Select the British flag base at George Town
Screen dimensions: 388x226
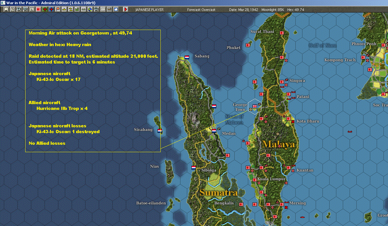pyautogui.click(x=255, y=106)
